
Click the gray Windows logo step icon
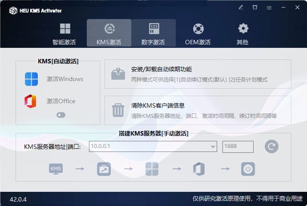coord(152,169)
